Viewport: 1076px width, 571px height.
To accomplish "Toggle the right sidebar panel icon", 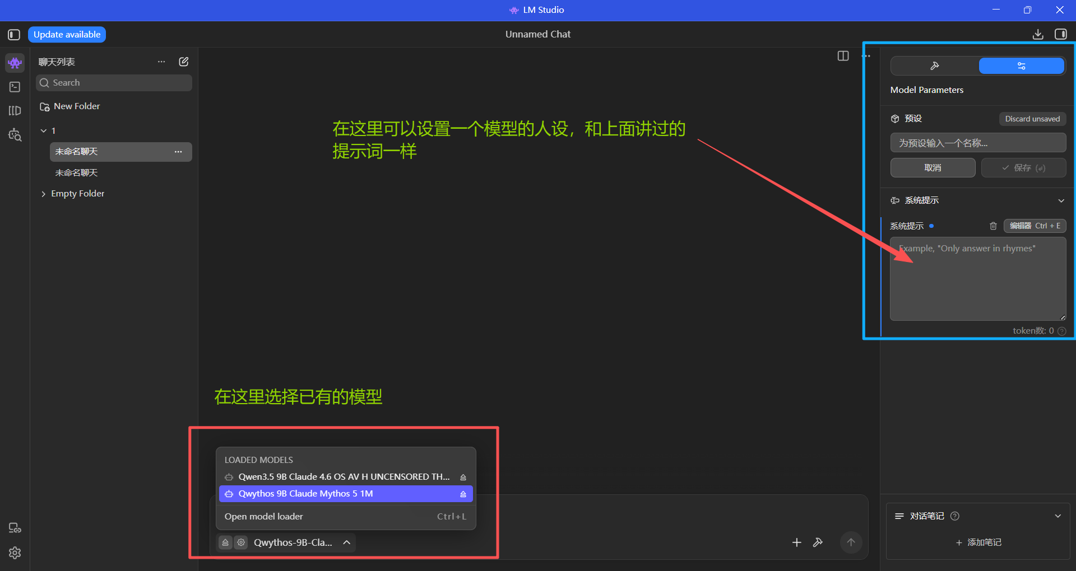I will click(x=1061, y=34).
